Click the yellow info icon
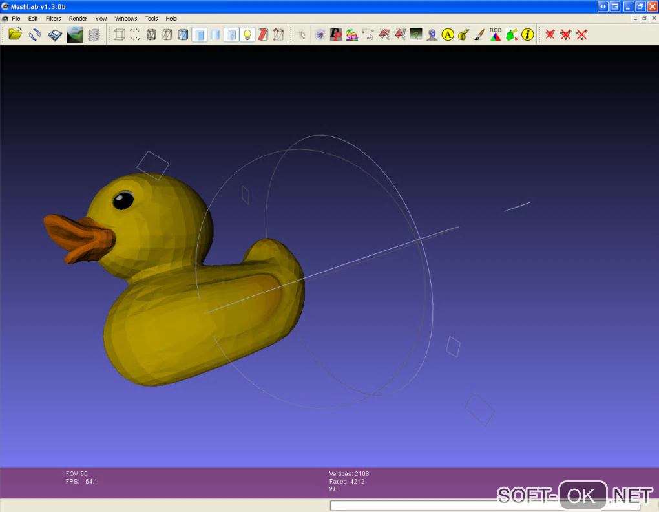The image size is (659, 512). coord(527,34)
